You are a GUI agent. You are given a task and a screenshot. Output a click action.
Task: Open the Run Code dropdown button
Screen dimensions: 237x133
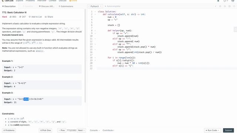coord(212,130)
